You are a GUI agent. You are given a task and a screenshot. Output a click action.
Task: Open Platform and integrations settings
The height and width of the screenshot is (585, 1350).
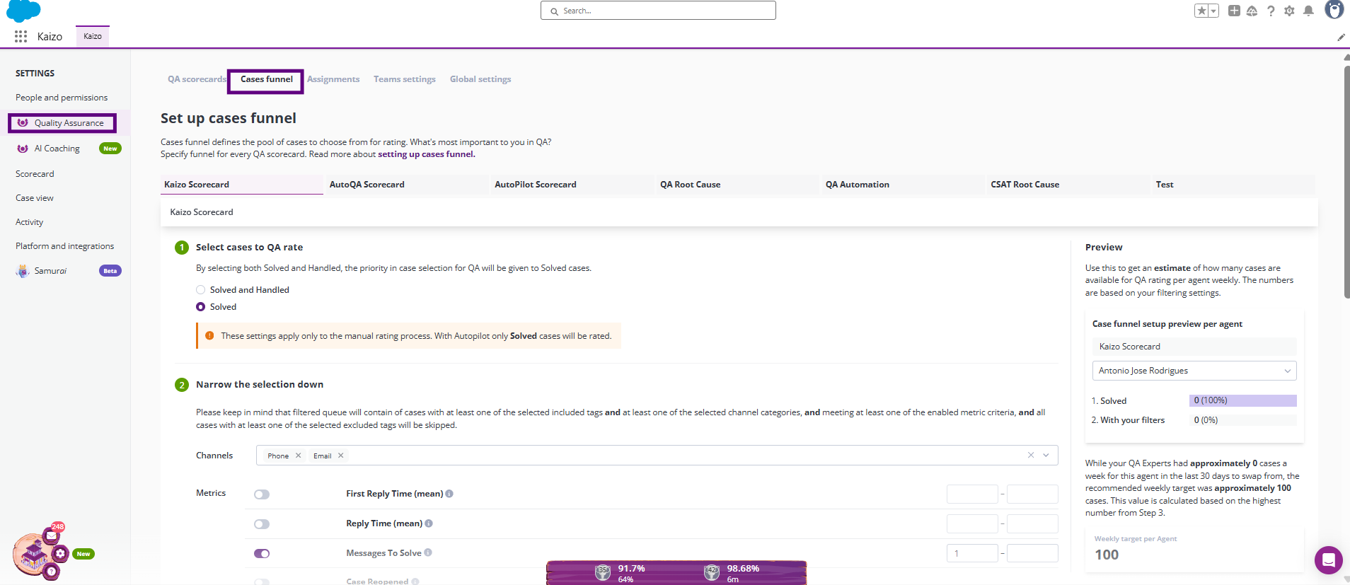click(x=64, y=246)
